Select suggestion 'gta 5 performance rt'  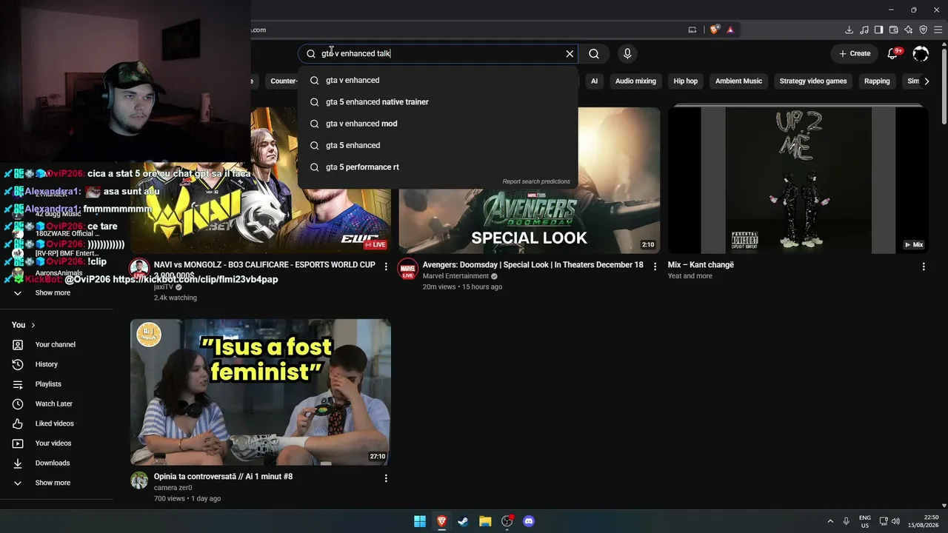438,167
